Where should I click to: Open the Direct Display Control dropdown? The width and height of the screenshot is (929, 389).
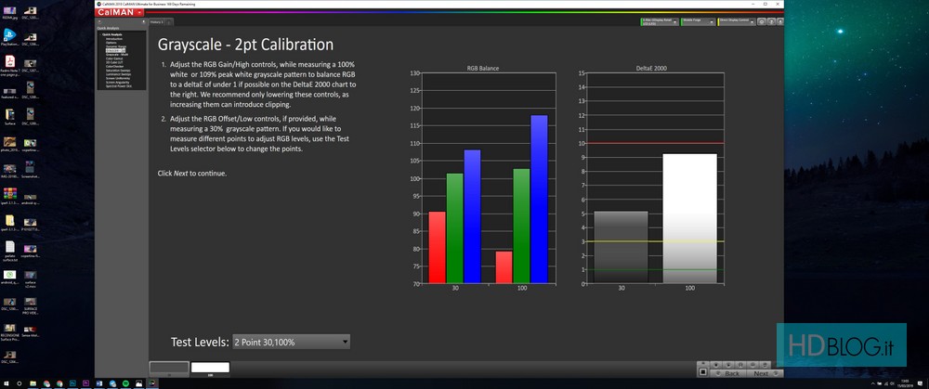[x=737, y=22]
